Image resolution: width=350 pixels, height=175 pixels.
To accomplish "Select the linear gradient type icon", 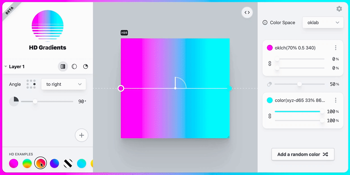I will [x=63, y=67].
